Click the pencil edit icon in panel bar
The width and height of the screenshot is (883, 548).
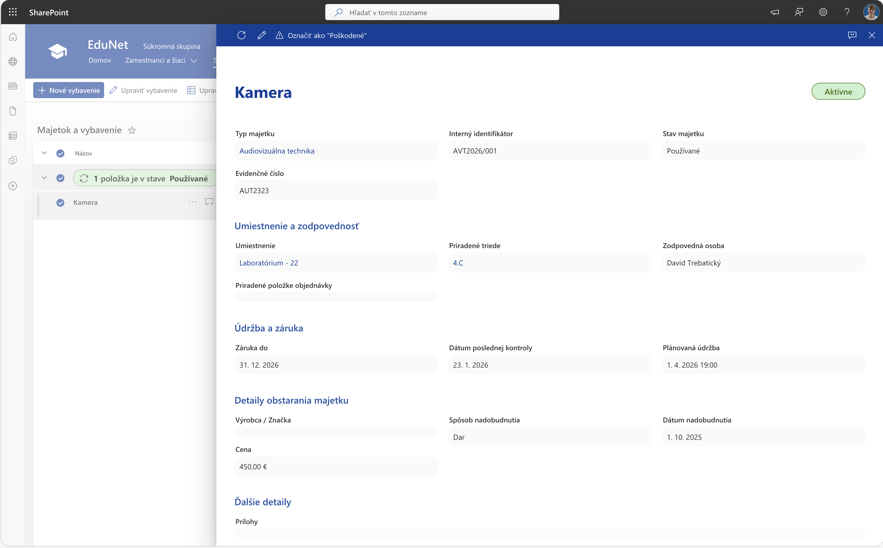261,35
